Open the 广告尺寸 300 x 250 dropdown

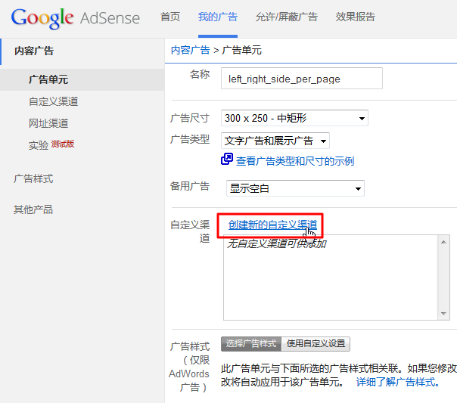coord(294,118)
